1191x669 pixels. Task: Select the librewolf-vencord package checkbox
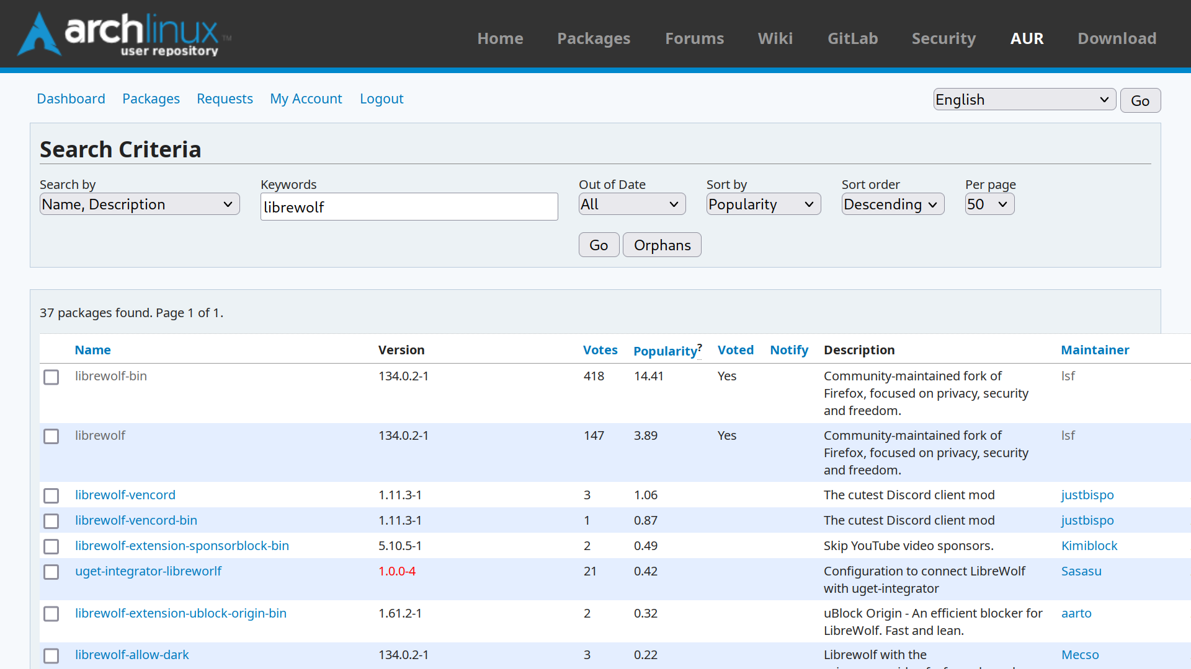tap(51, 496)
